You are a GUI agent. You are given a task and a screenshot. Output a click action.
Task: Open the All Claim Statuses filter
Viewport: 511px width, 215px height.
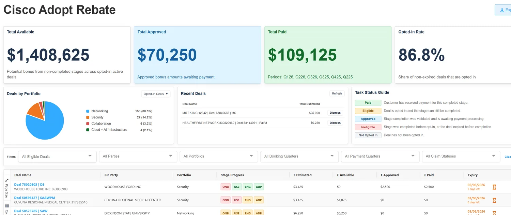(461, 156)
